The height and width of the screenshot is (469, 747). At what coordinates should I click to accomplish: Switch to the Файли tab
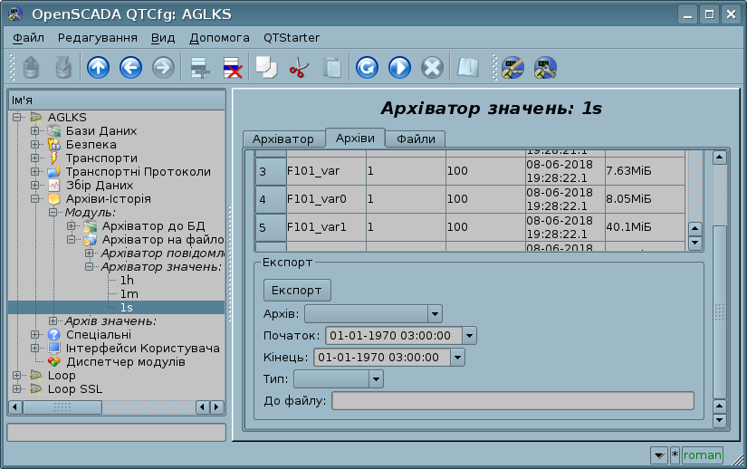coord(416,139)
